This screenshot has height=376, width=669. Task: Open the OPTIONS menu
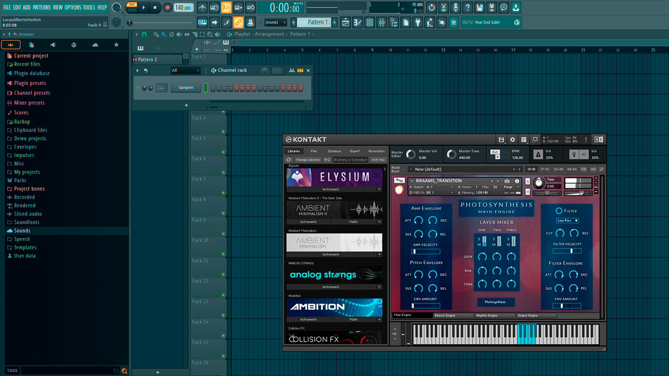click(x=73, y=7)
